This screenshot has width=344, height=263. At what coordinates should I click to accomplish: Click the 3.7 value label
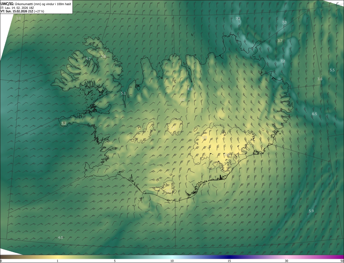point(280,41)
